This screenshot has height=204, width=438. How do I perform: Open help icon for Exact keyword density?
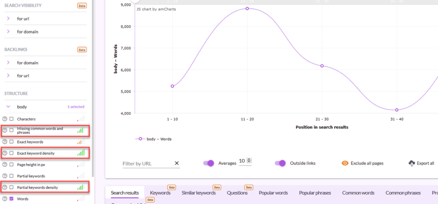coord(4,153)
